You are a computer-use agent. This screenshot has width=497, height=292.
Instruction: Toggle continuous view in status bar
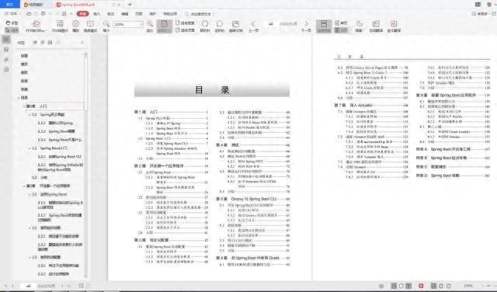coord(394,286)
